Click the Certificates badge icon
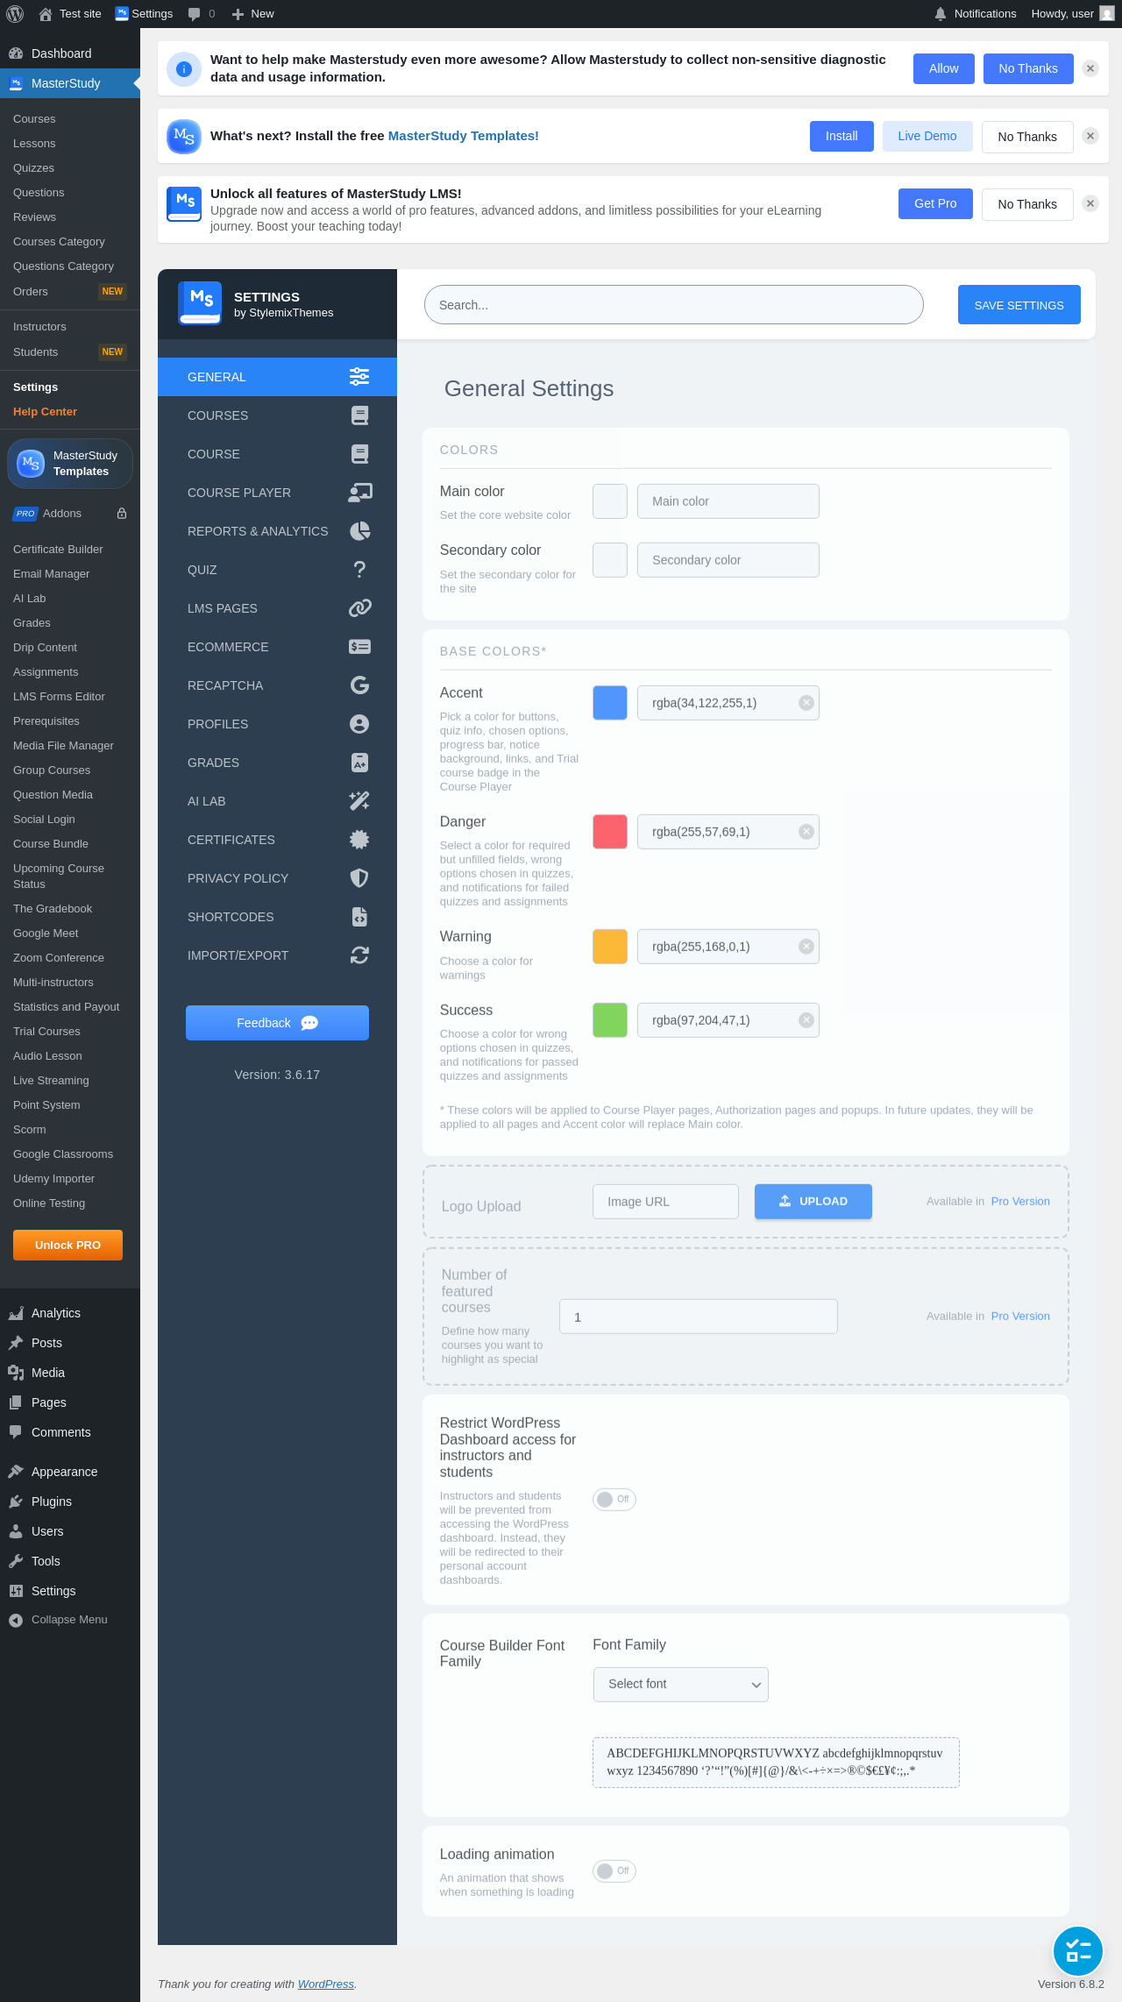This screenshot has height=2002, width=1122. coord(359,840)
